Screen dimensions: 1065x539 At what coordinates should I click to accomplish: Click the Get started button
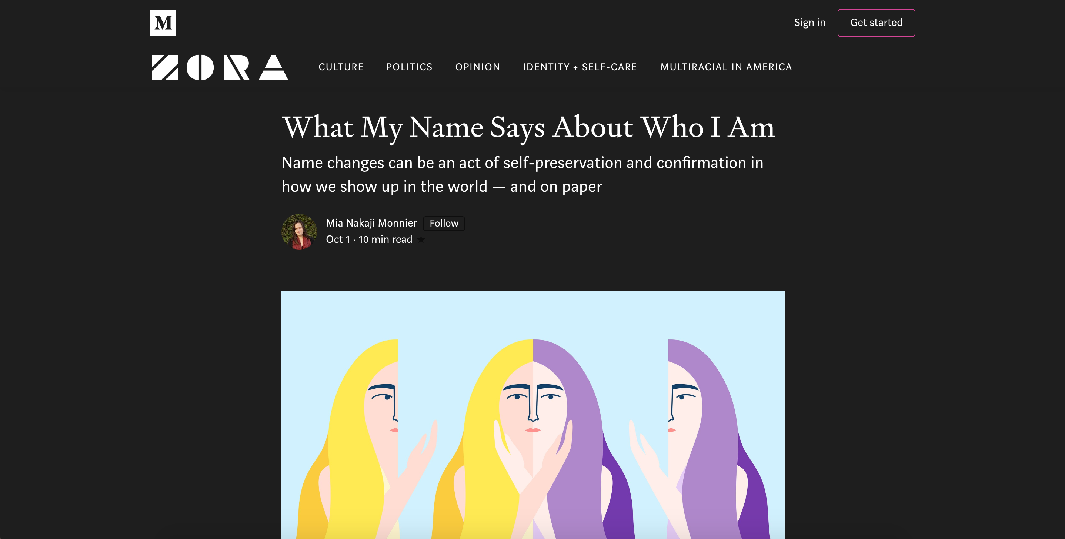876,23
